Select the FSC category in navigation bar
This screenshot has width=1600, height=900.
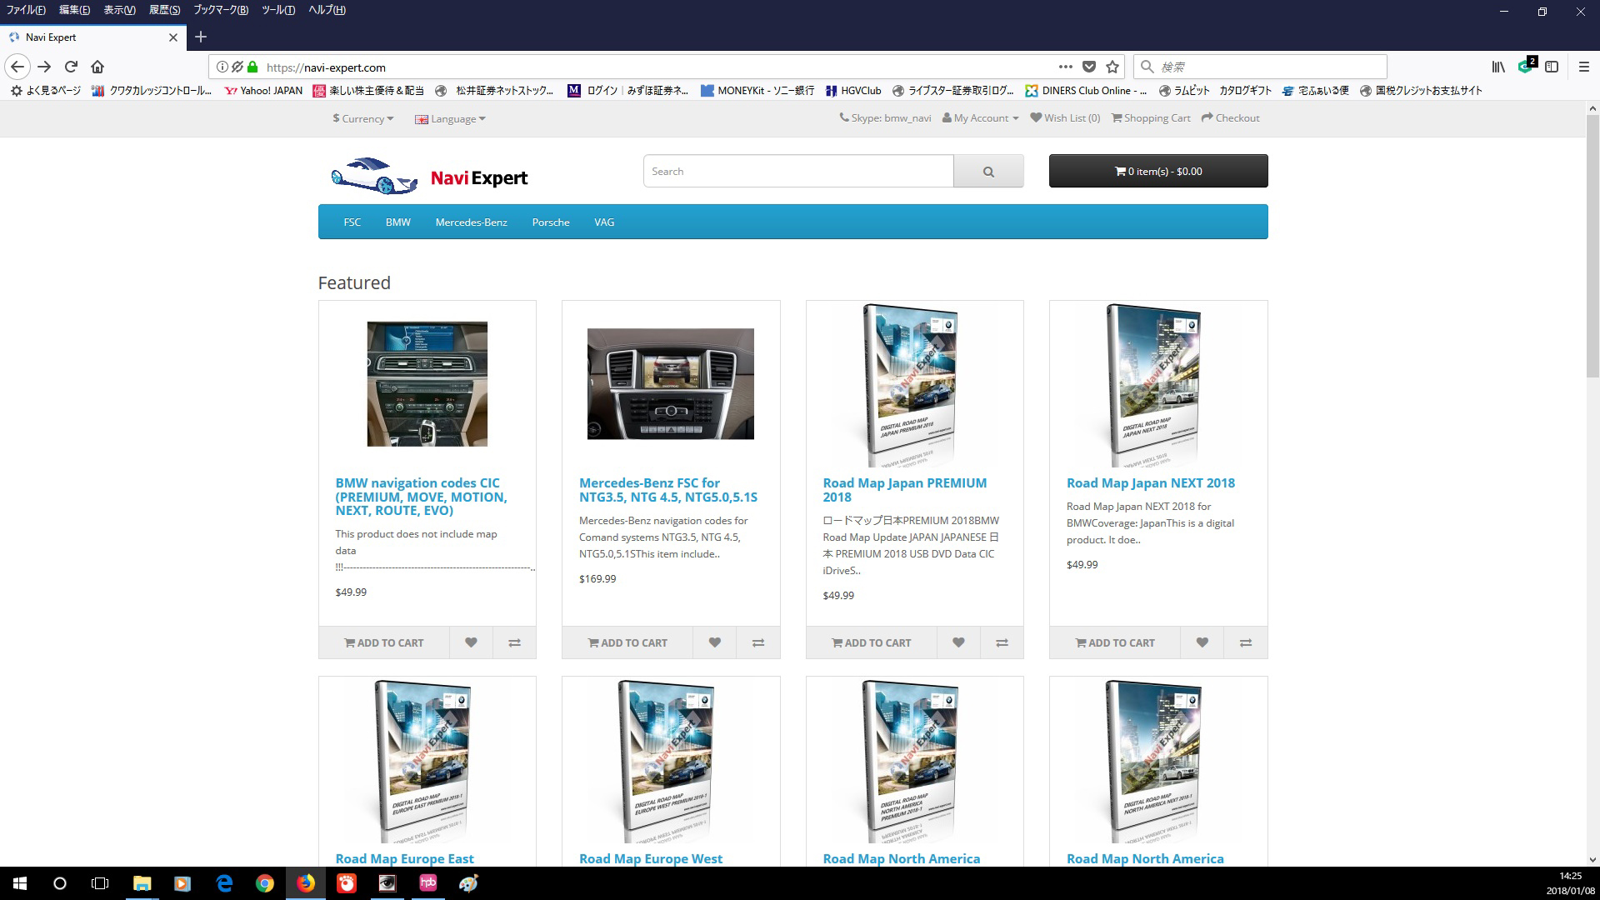click(x=352, y=222)
